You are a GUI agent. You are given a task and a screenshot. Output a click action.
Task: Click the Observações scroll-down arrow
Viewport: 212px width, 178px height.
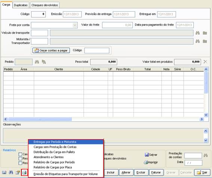pyautogui.click(x=206, y=140)
